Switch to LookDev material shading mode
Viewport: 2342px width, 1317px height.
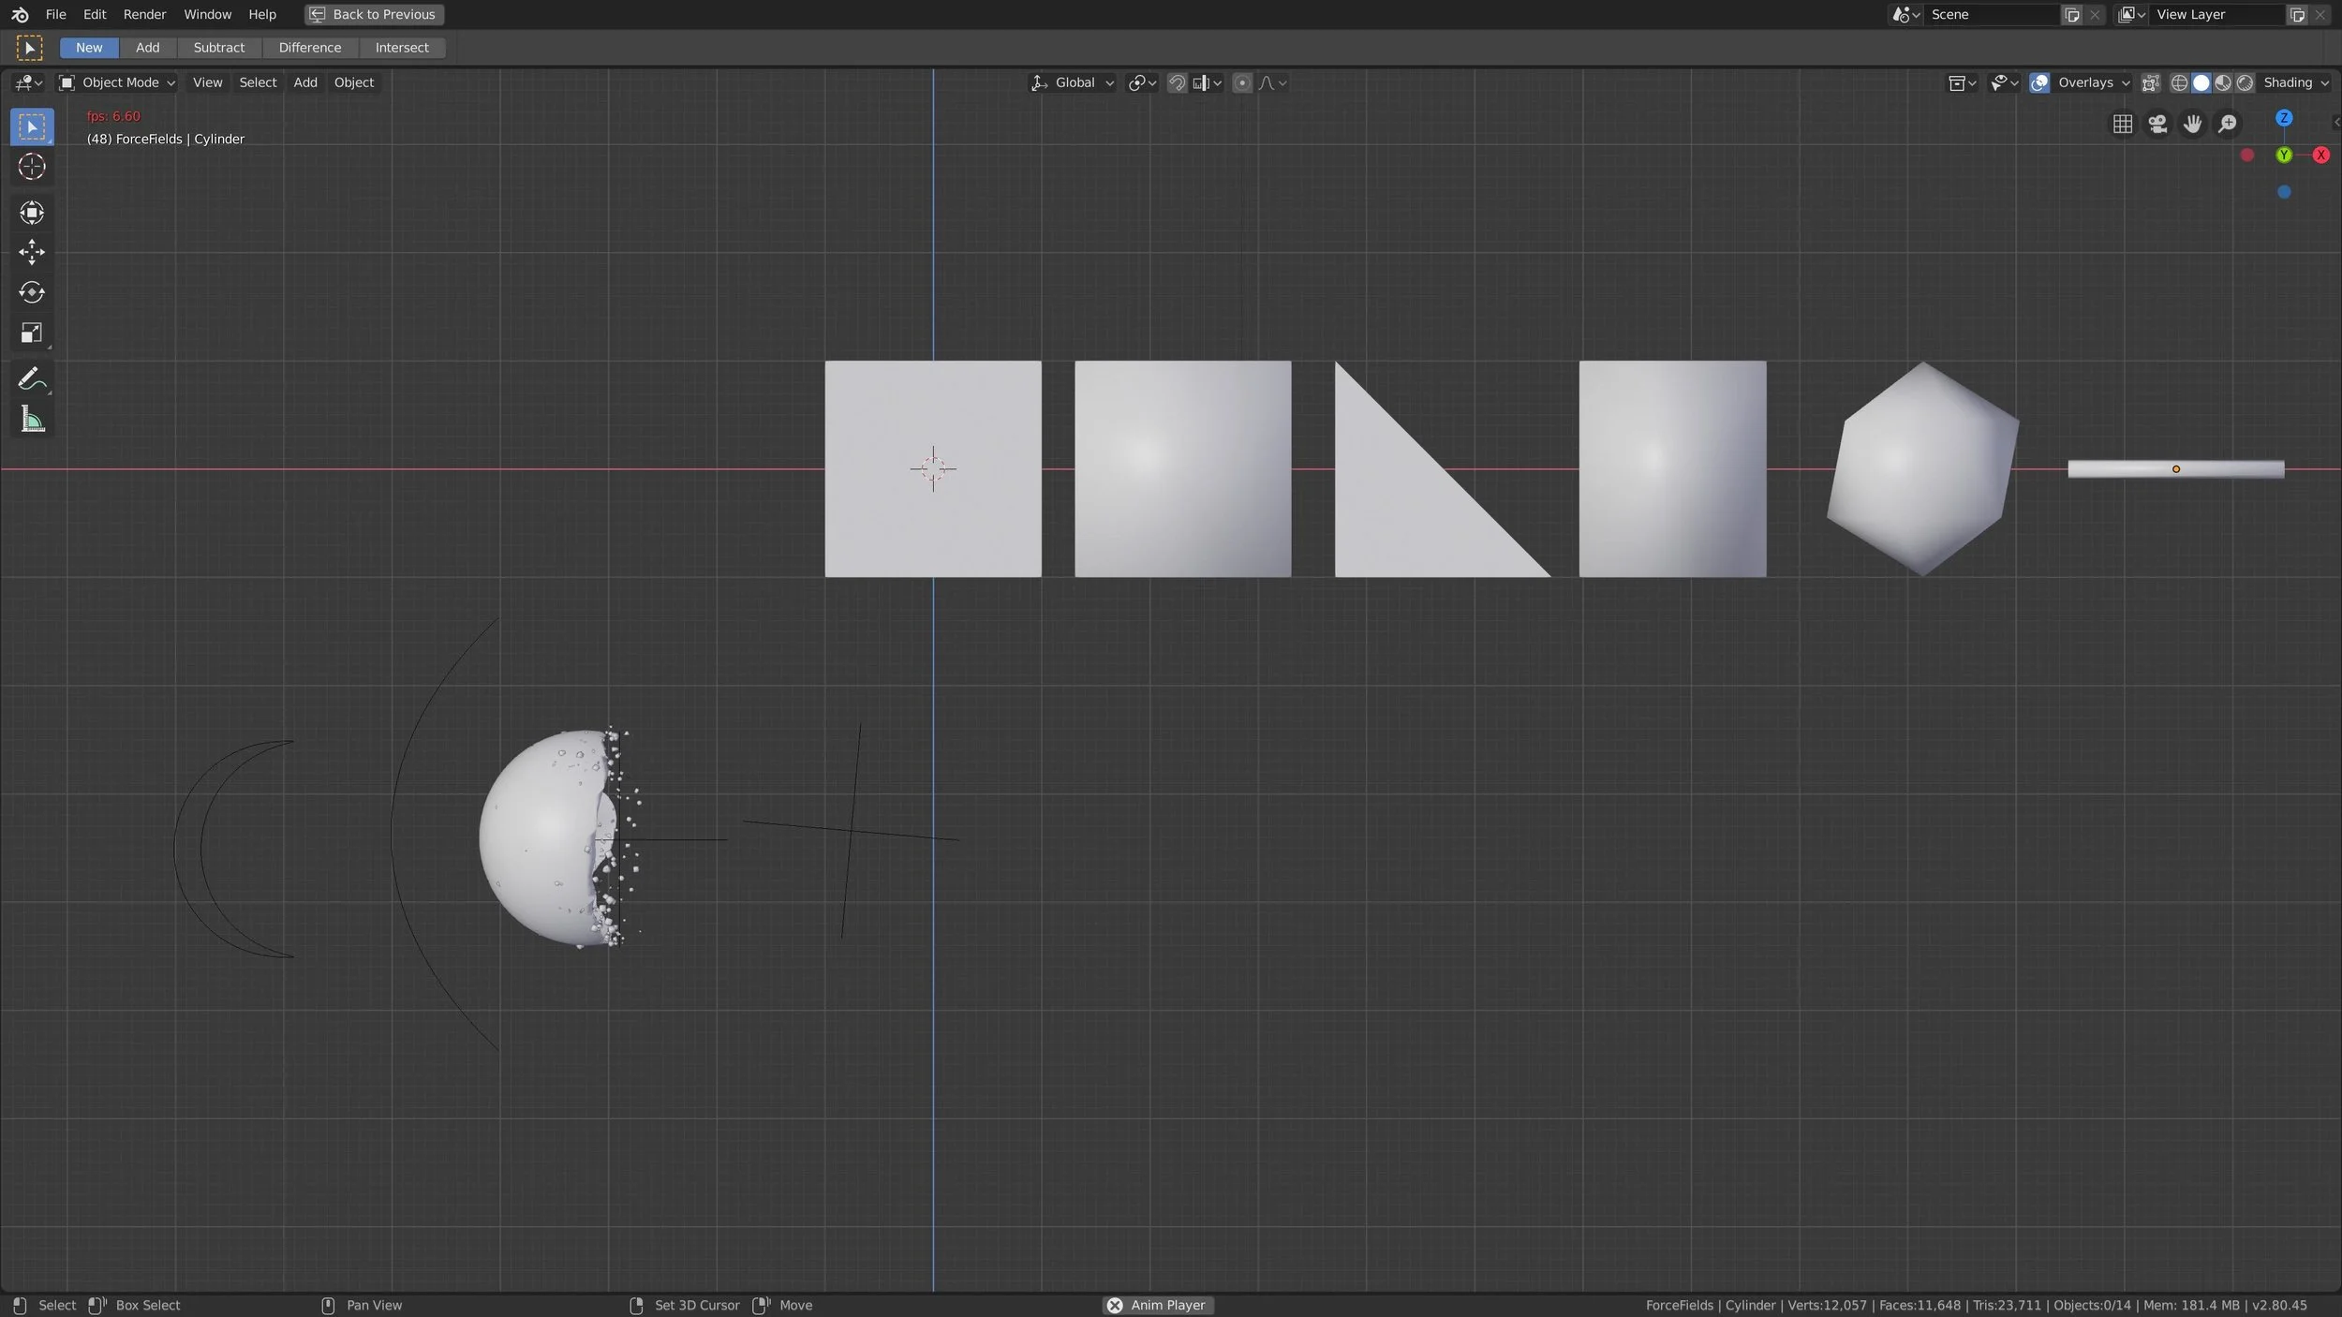2223,82
